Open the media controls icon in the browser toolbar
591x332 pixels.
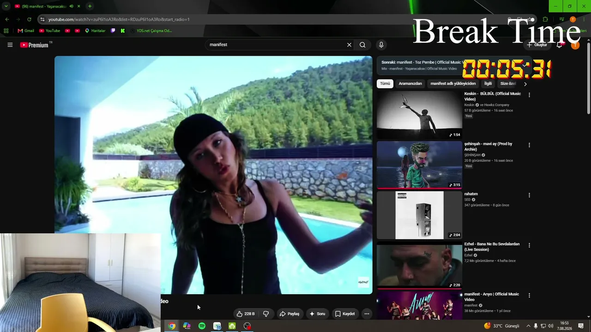point(561,19)
